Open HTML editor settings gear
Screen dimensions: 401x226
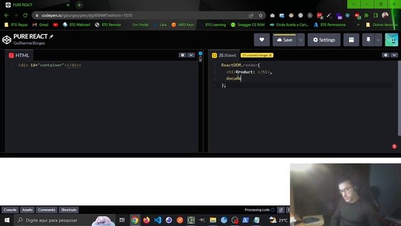(182, 55)
